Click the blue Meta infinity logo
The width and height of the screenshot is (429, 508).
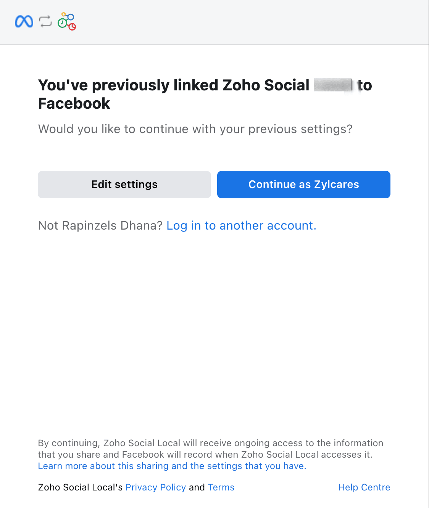pyautogui.click(x=24, y=21)
